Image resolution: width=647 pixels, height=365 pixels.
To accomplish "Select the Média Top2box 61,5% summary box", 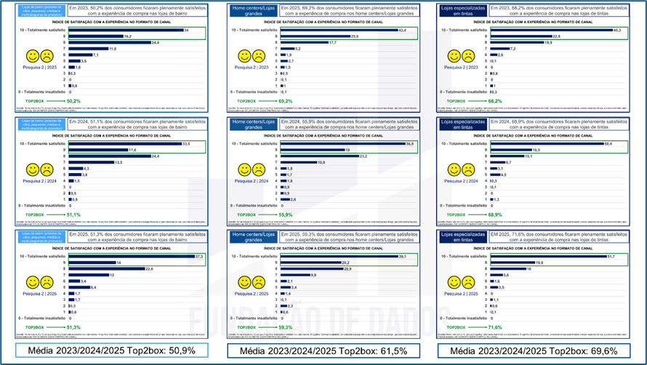I will click(x=323, y=352).
